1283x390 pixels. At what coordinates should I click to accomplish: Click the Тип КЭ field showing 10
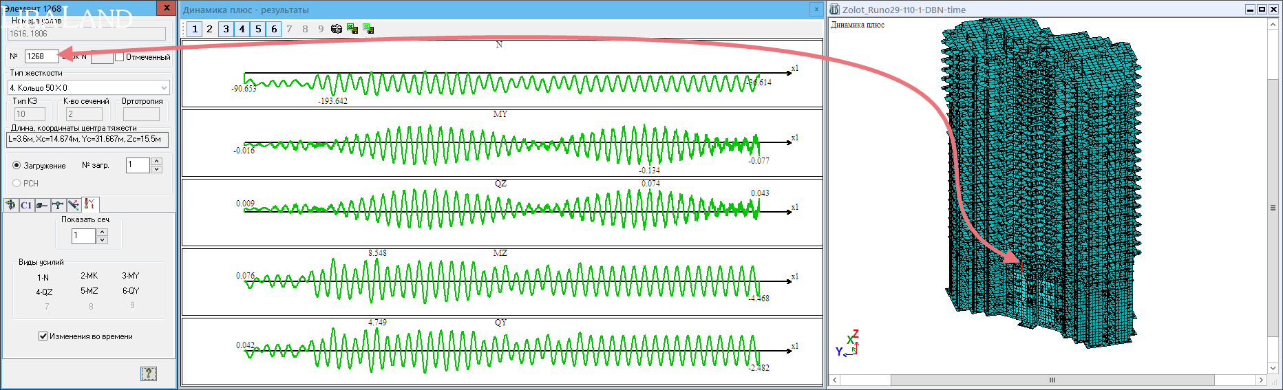(x=30, y=114)
